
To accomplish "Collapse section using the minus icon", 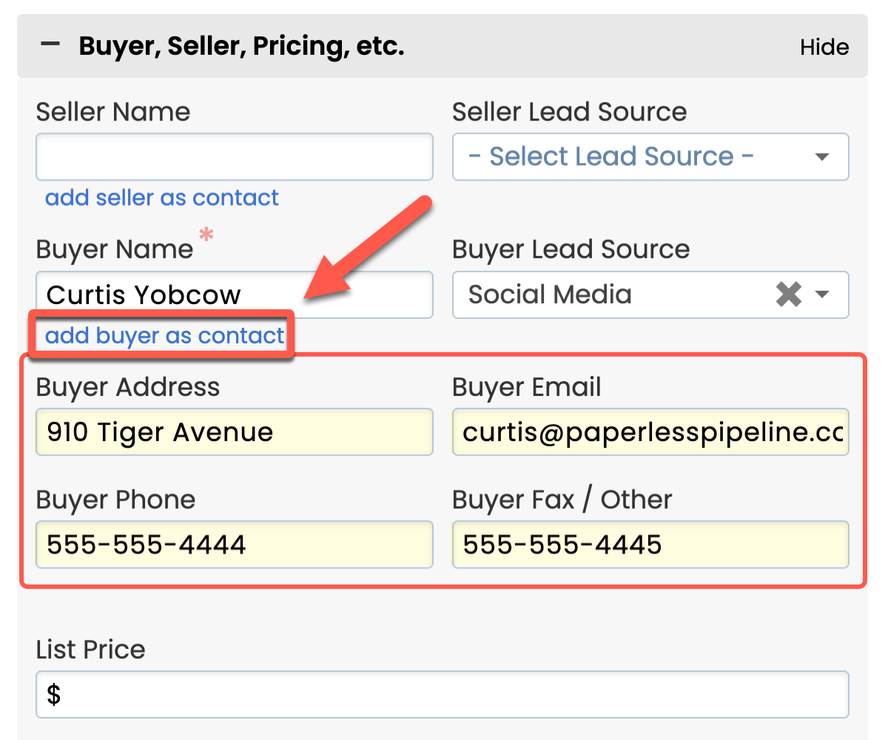I will point(50,46).
